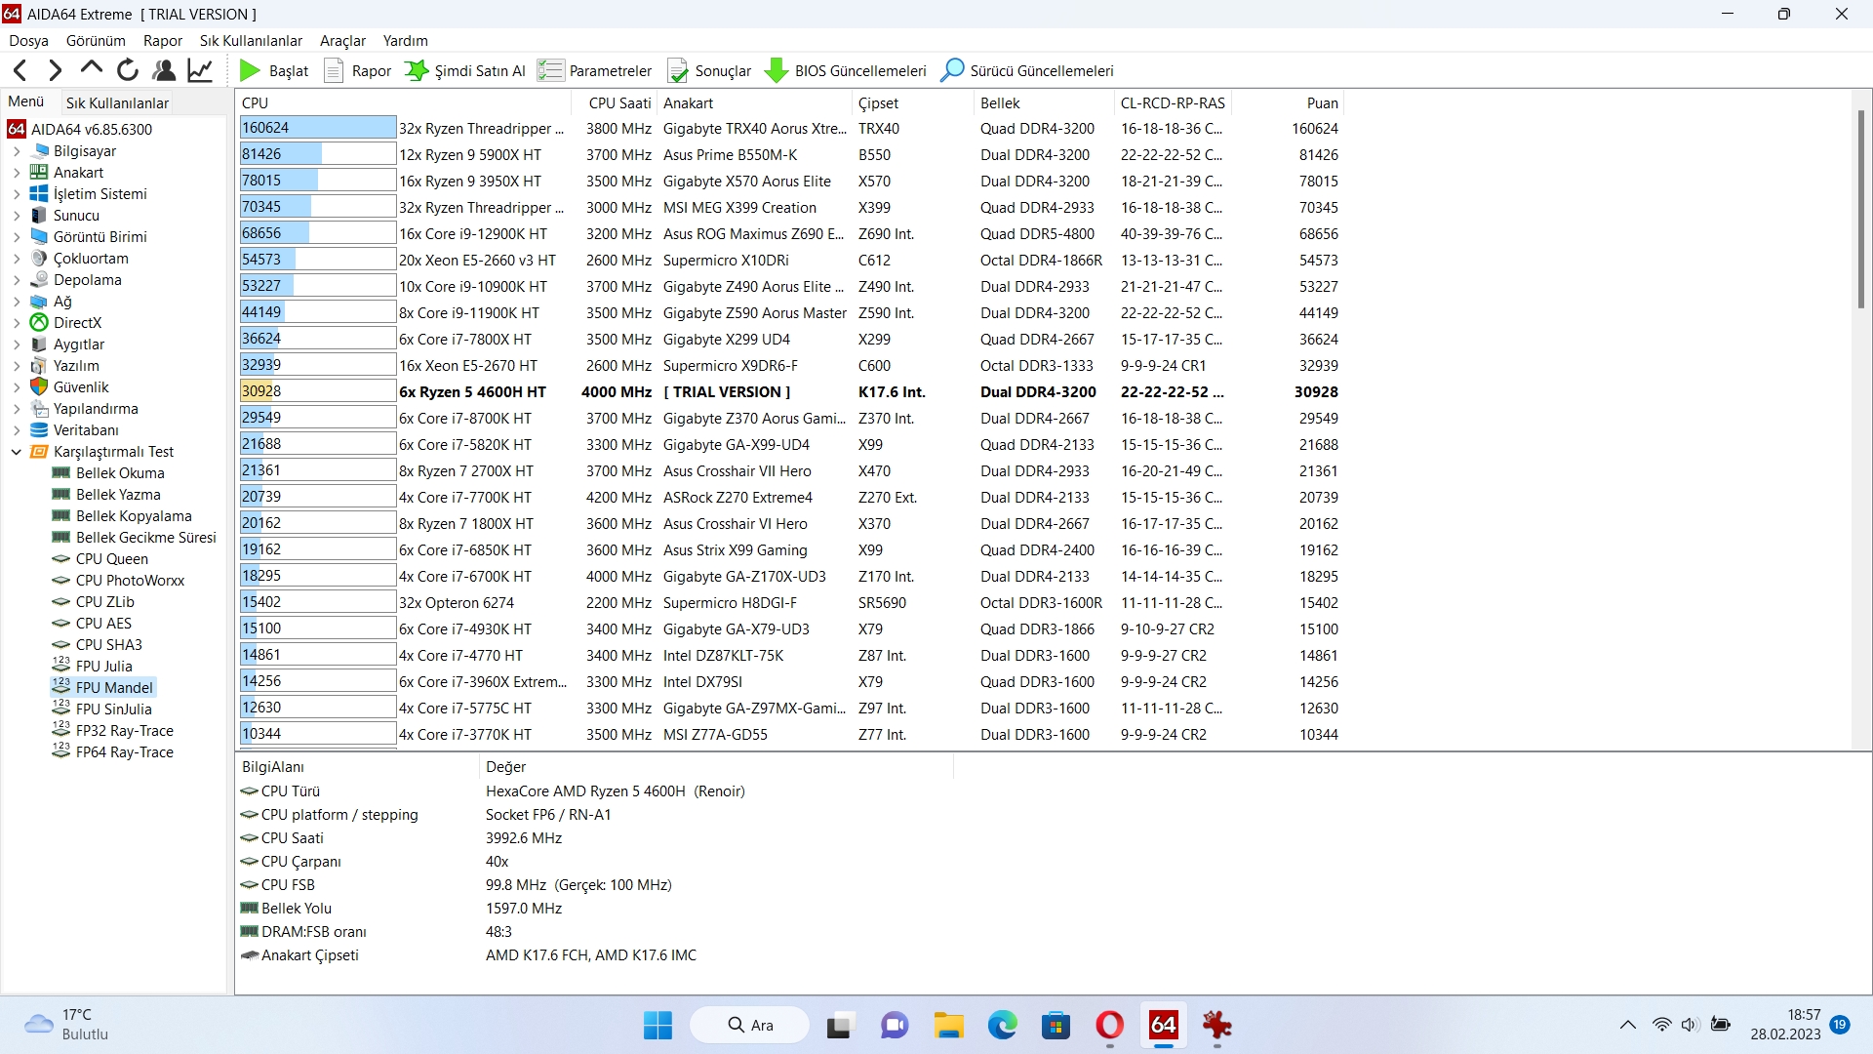The height and width of the screenshot is (1054, 1873).
Task: Click the Forward navigation arrow
Action: coord(55,70)
